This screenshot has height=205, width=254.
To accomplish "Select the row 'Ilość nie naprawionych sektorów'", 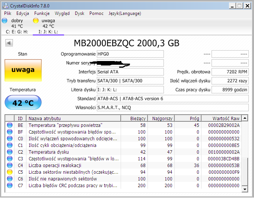I will pyautogui.click(x=123, y=179).
